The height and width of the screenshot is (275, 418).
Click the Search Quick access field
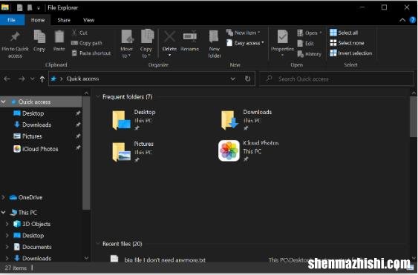point(336,79)
